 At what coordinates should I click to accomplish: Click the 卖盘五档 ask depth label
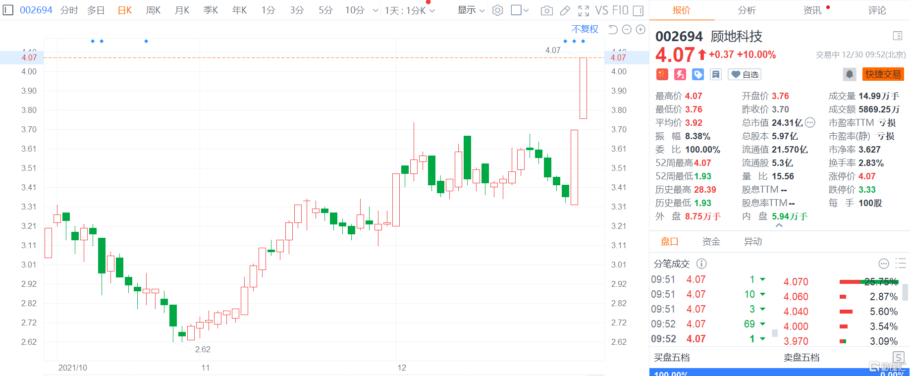point(802,358)
